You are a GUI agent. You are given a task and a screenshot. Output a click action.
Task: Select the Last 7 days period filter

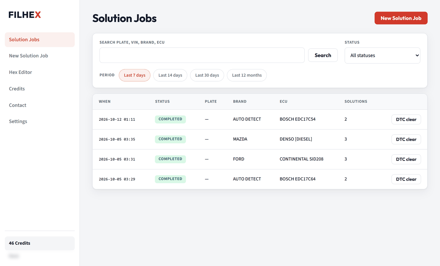coord(134,75)
